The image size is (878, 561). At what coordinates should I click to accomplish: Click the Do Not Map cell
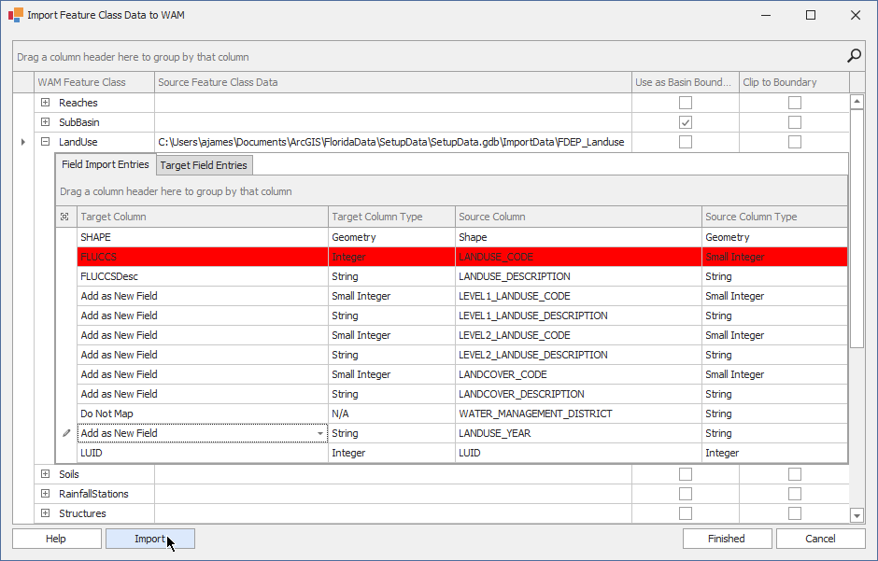[202, 414]
